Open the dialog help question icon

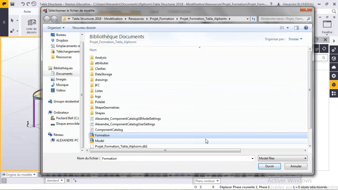point(306,28)
